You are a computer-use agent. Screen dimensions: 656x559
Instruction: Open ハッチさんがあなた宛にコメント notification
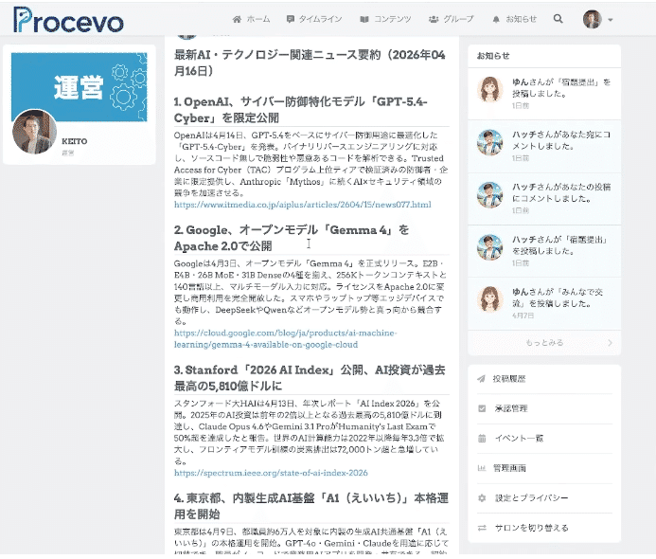point(544,146)
